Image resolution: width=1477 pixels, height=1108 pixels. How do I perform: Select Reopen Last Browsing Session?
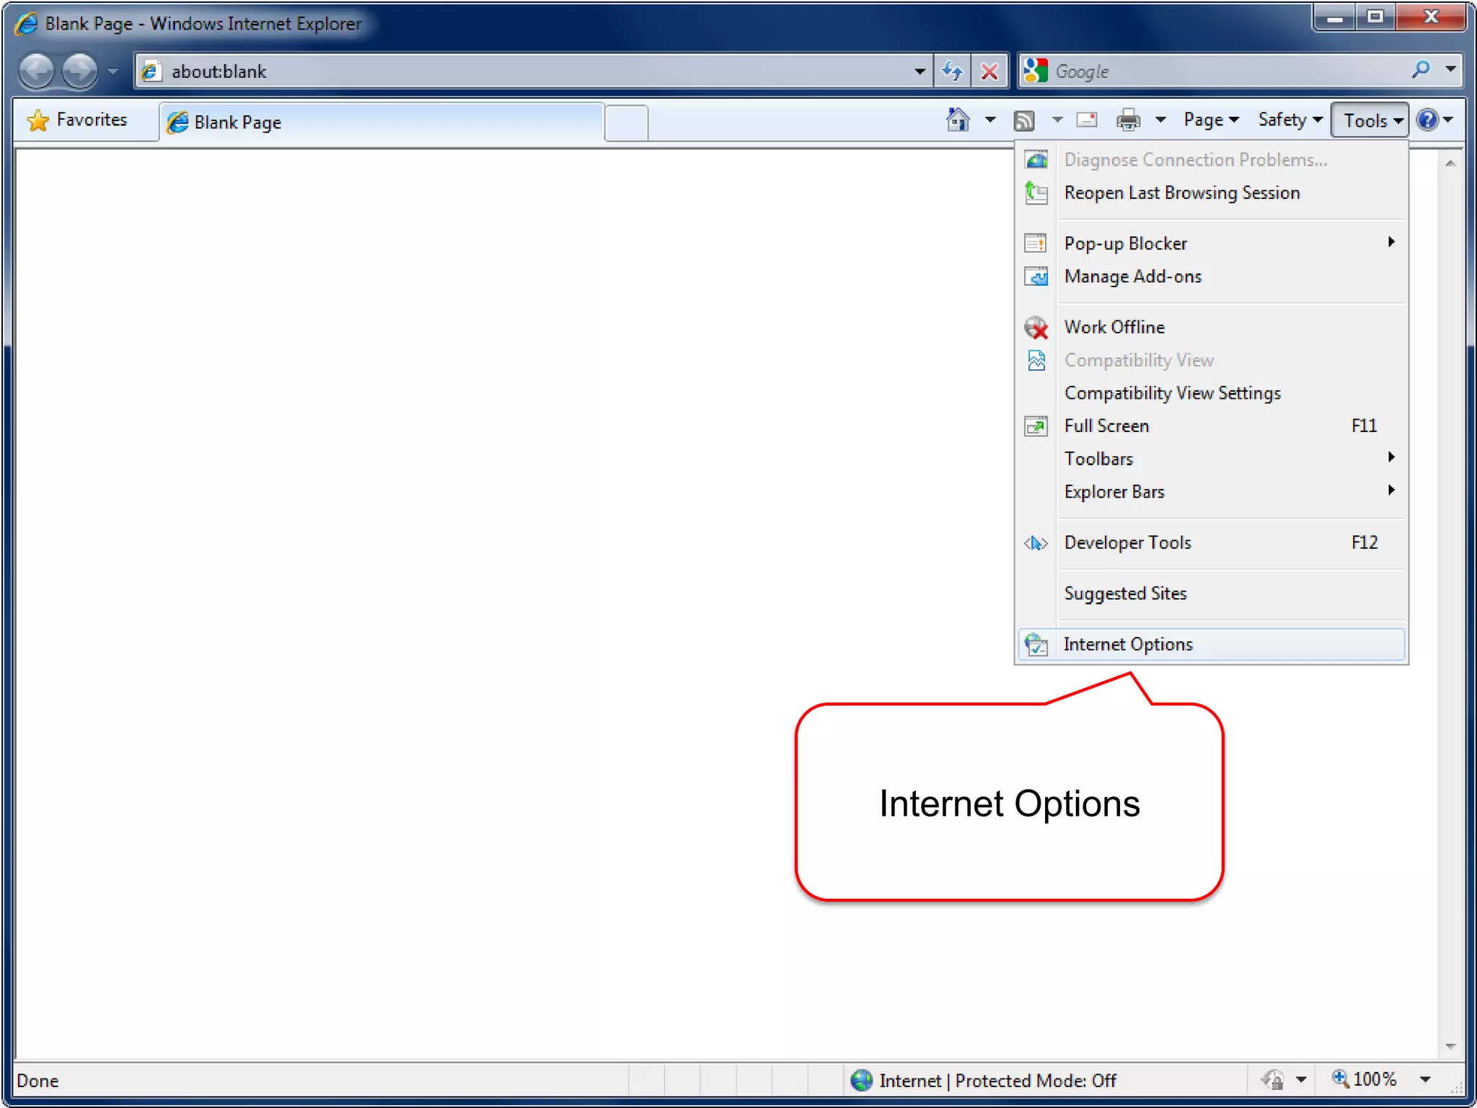1212,193
